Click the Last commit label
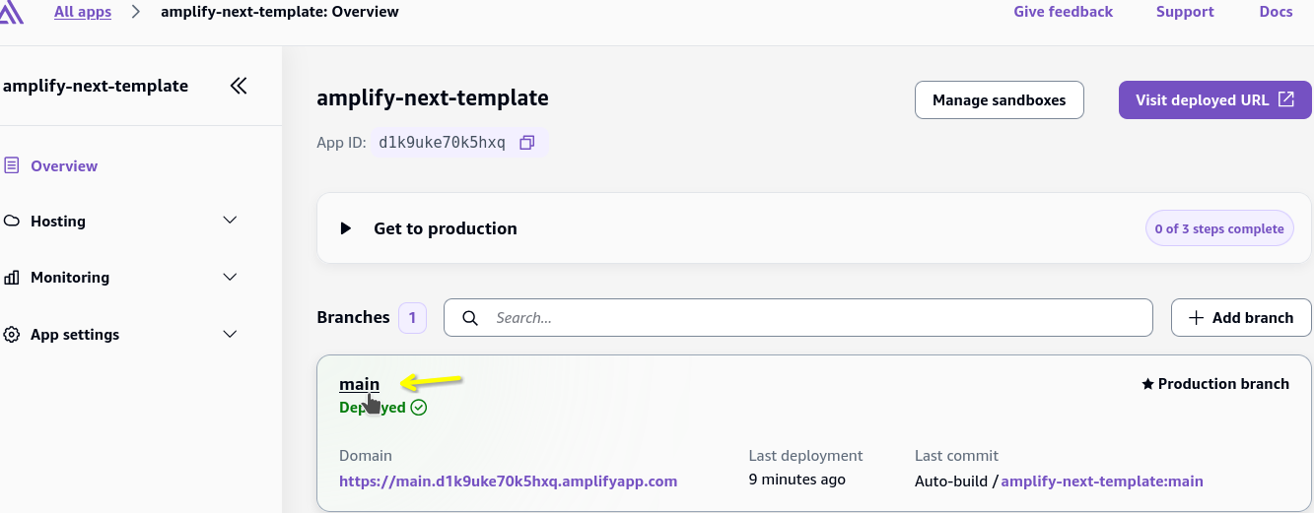This screenshot has width=1314, height=513. tap(956, 456)
